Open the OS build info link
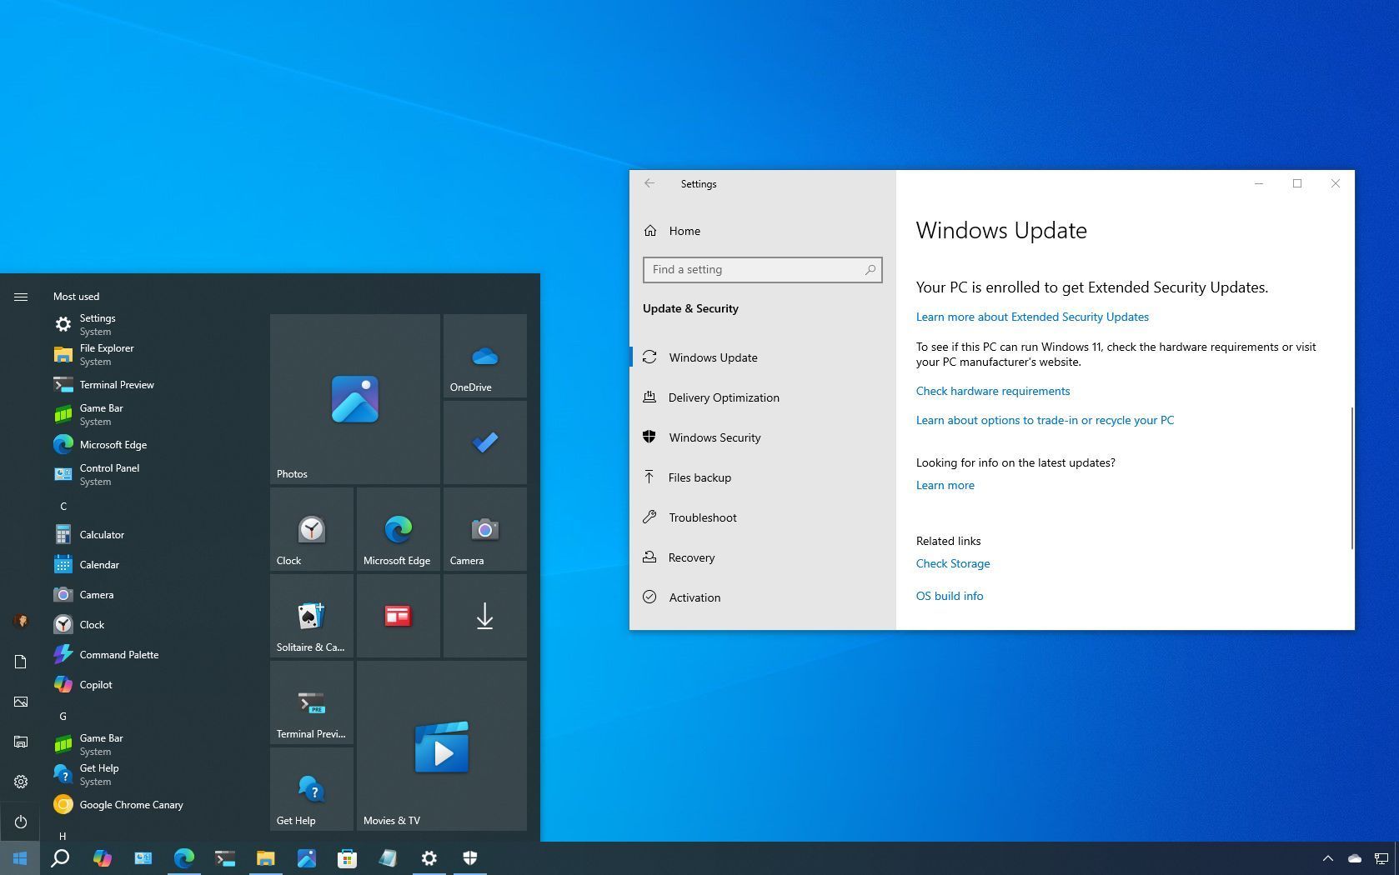This screenshot has height=875, width=1399. pyautogui.click(x=949, y=596)
